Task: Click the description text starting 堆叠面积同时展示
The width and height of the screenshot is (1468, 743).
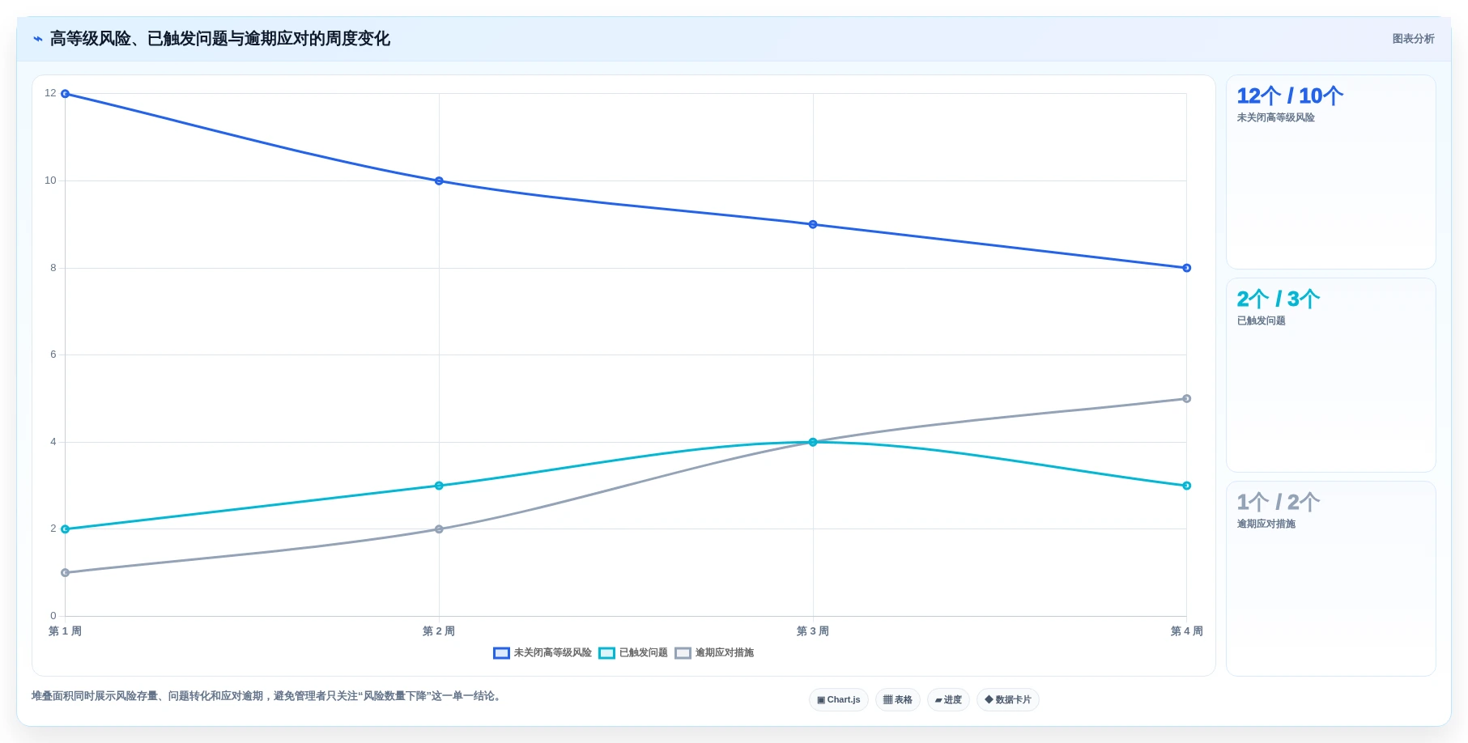Action: (268, 696)
